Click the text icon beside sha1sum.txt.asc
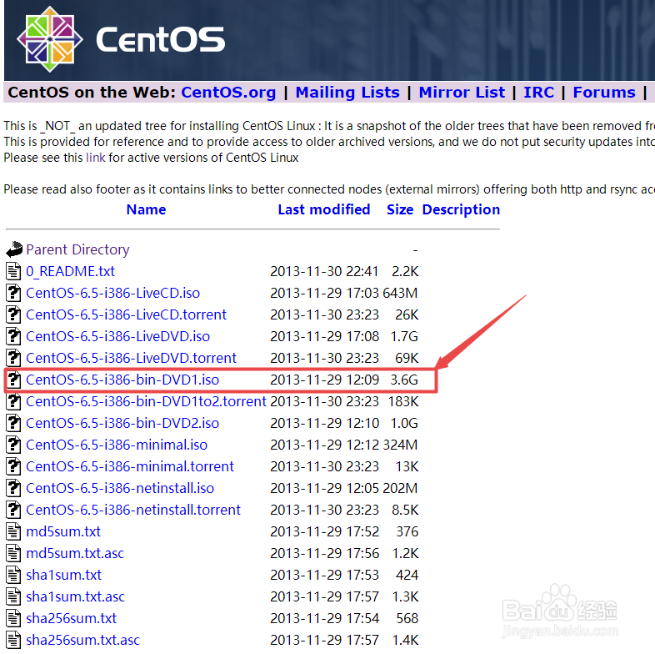The height and width of the screenshot is (654, 655). 13,596
